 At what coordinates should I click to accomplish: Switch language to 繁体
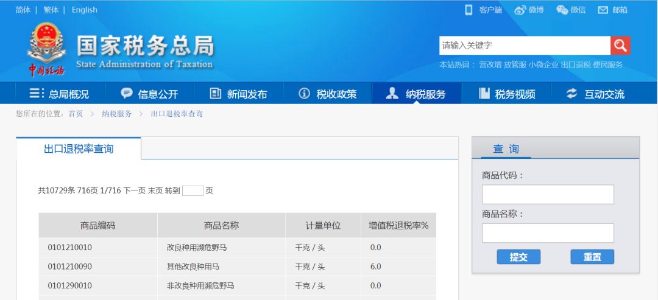tap(51, 10)
